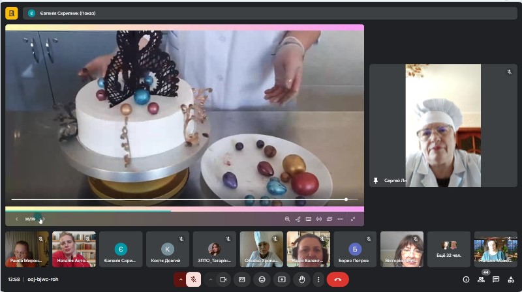
Task: Open more options three-dot menu in call bar
Action: [318, 280]
